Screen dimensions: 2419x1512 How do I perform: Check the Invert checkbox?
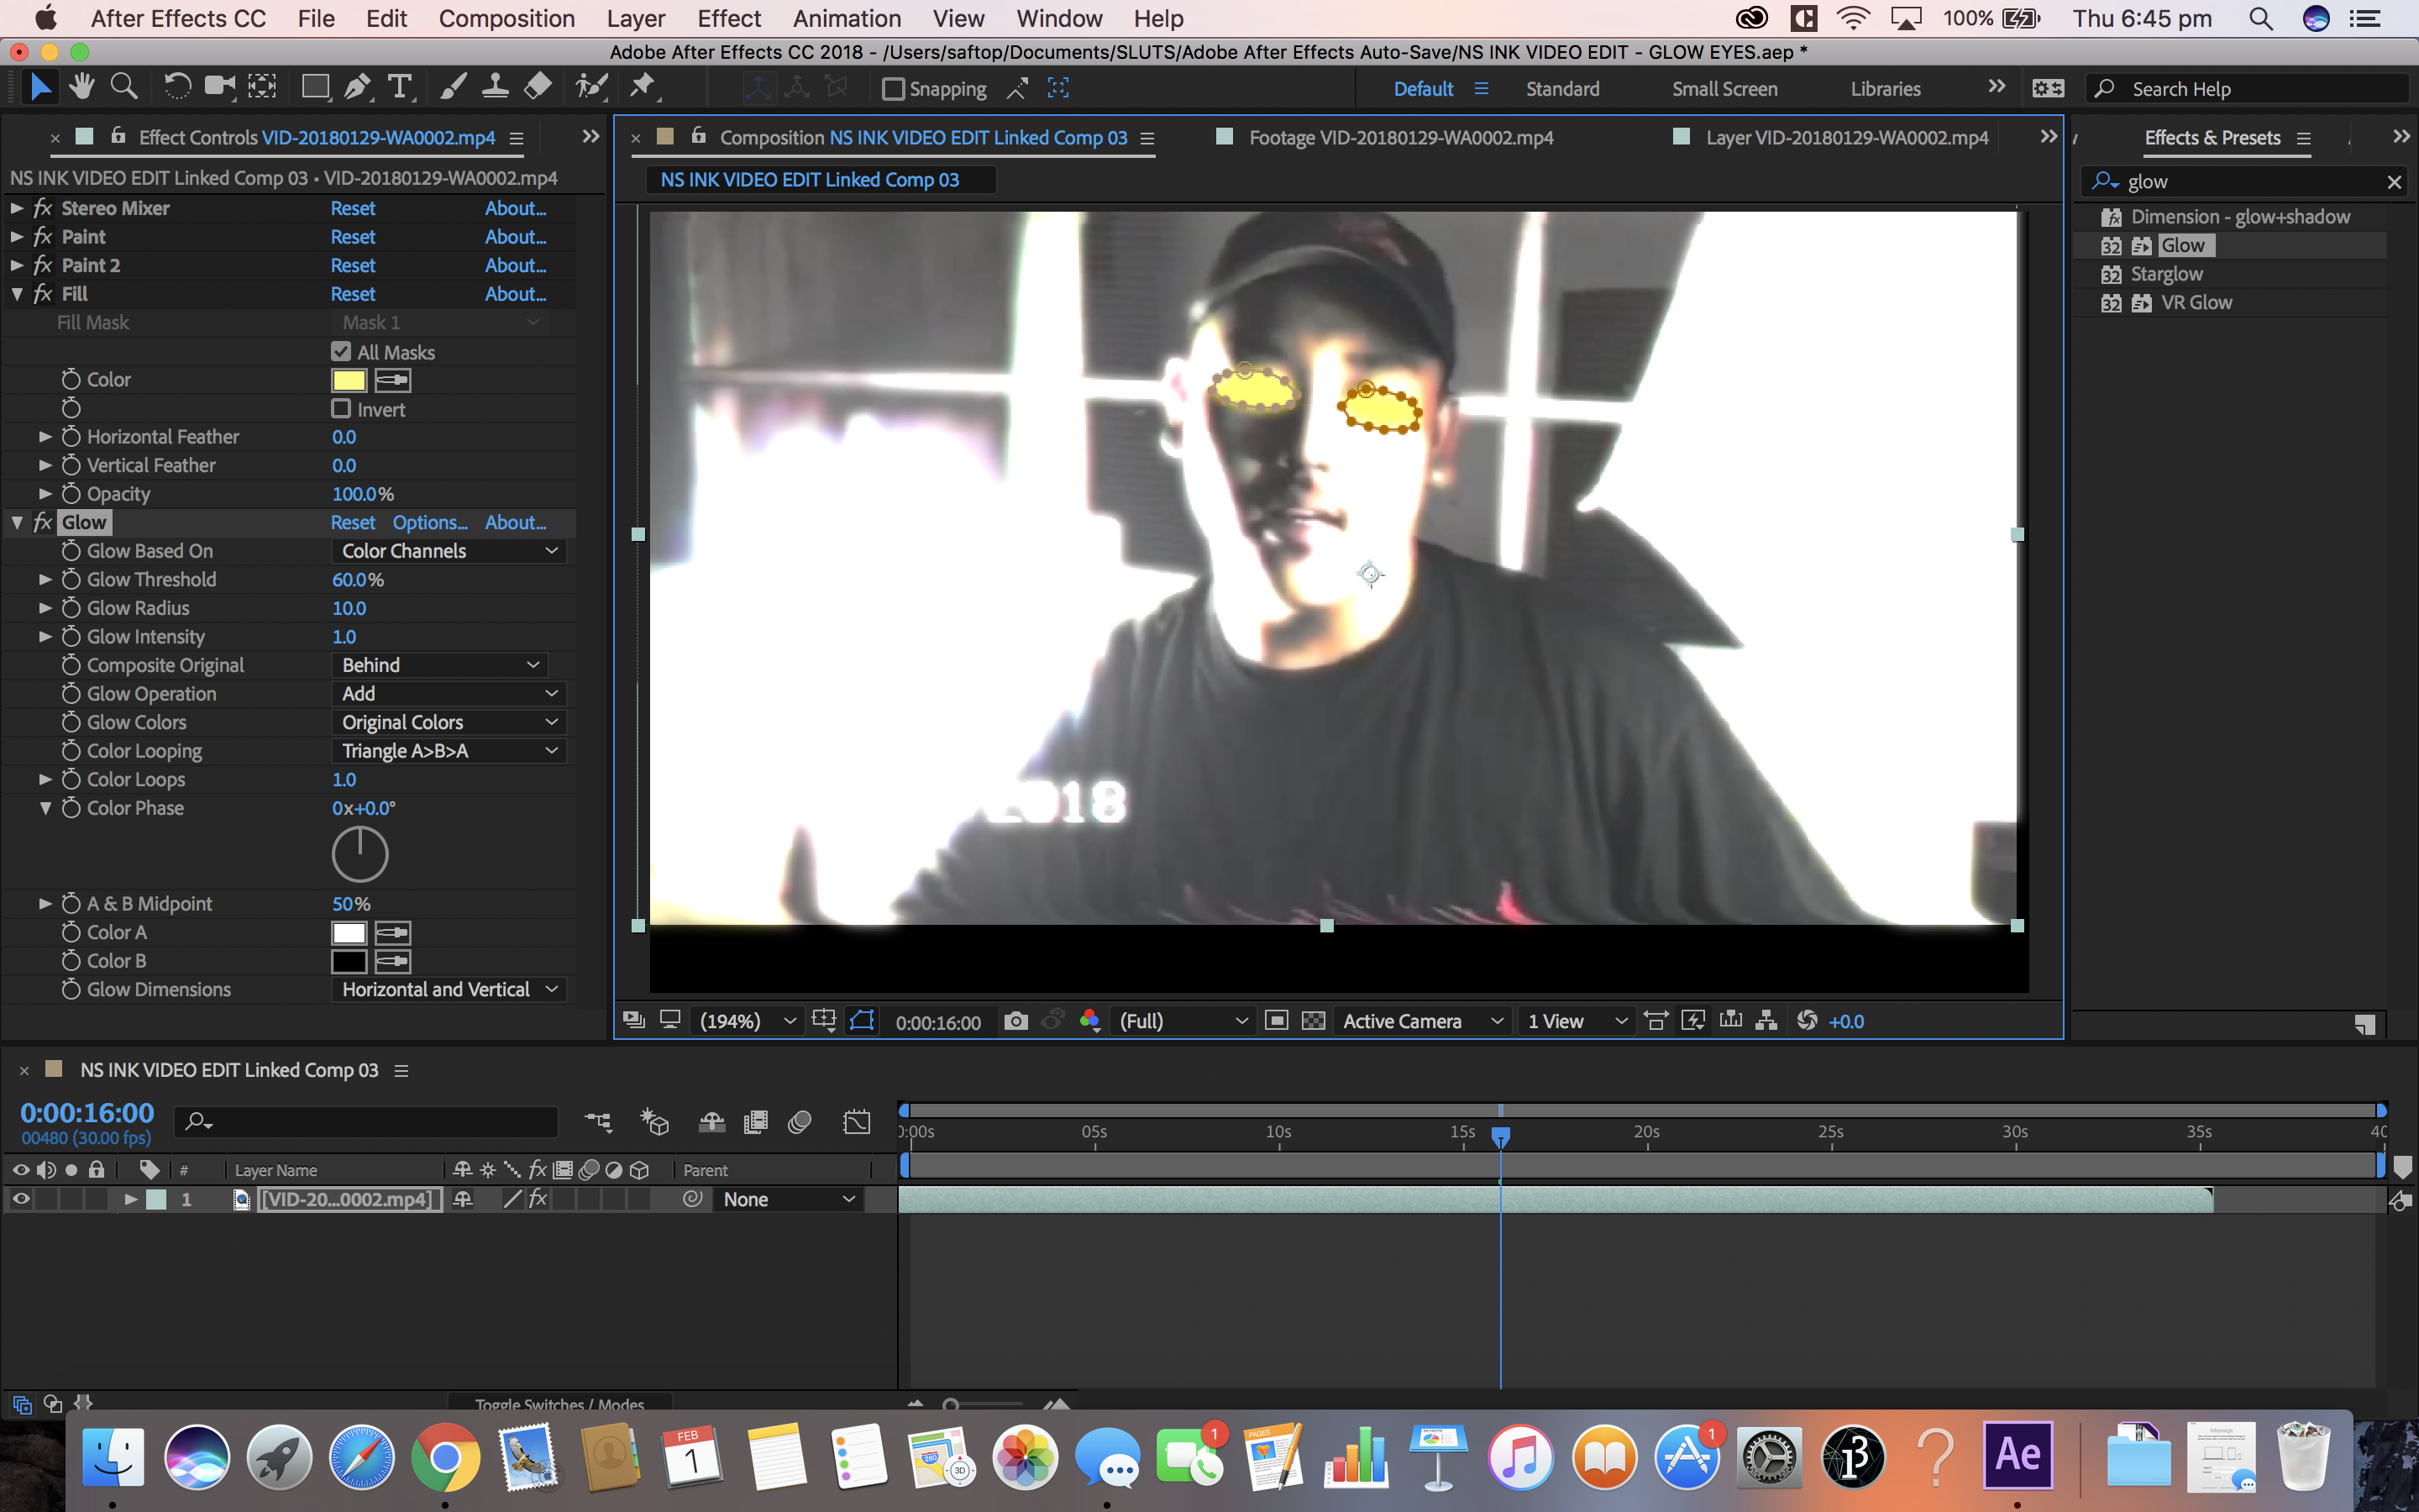pyautogui.click(x=341, y=409)
